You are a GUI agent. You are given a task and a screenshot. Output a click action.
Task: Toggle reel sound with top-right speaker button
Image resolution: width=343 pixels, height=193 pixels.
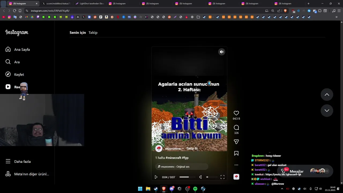222,52
